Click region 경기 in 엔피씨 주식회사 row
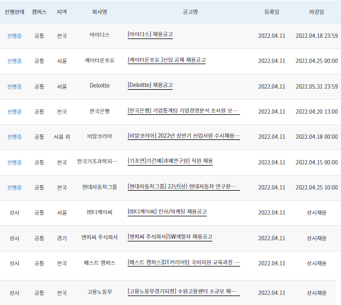Image resolution: width=341 pixels, height=305 pixels. 62,238
